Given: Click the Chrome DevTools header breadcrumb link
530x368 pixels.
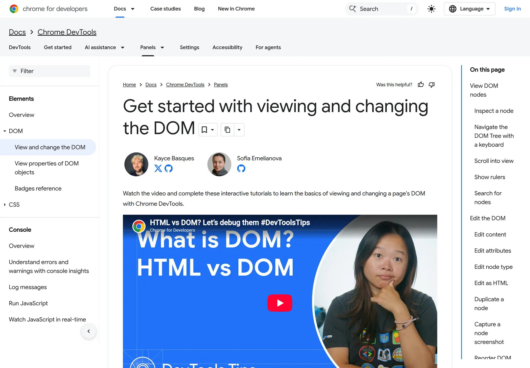Looking at the screenshot, I should [x=67, y=32].
